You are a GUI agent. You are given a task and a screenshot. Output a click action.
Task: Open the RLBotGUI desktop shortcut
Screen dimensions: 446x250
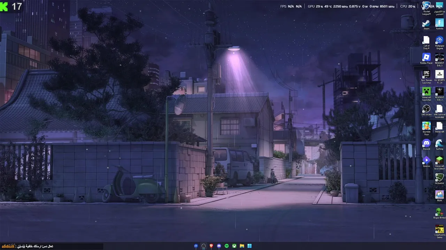click(439, 179)
